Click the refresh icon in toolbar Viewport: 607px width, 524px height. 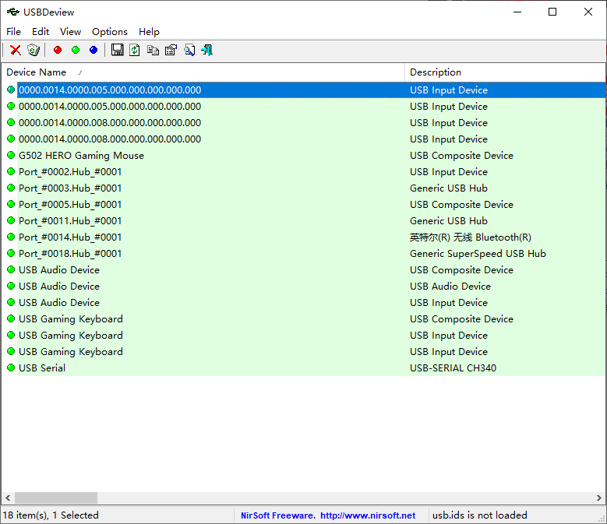pos(134,50)
